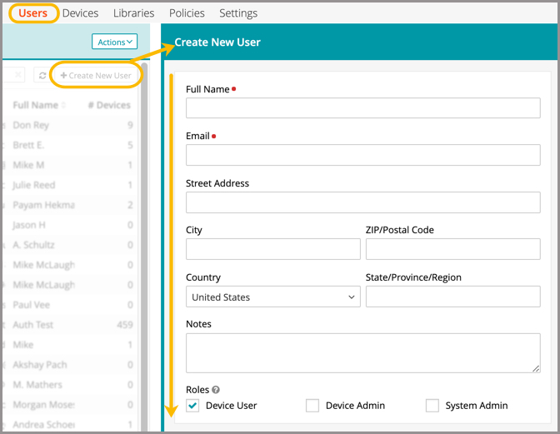This screenshot has width=560, height=434.
Task: Sort by Full Name column sort icon
Action: (x=65, y=106)
